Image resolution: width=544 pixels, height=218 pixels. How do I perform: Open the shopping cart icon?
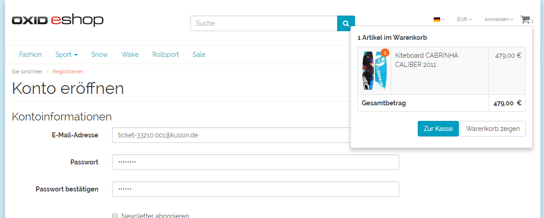click(525, 20)
